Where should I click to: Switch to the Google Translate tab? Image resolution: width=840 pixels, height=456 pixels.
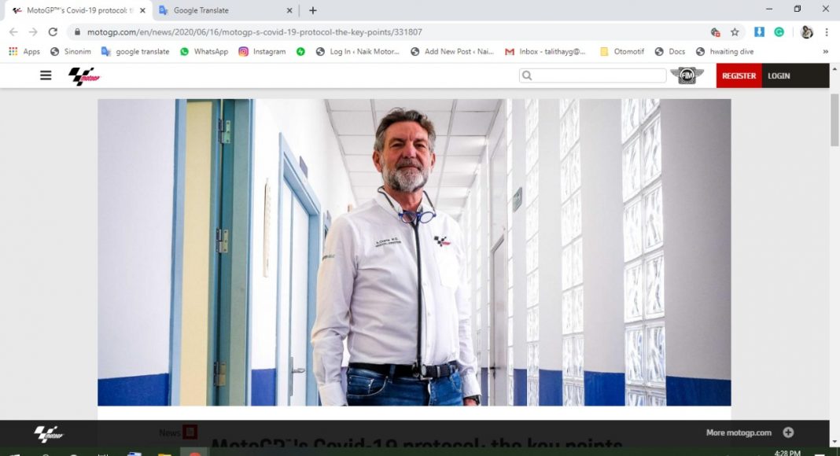[x=223, y=10]
